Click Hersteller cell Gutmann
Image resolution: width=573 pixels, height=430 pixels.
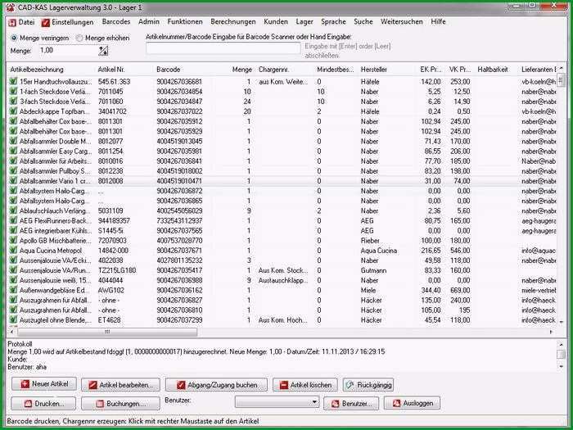point(373,270)
